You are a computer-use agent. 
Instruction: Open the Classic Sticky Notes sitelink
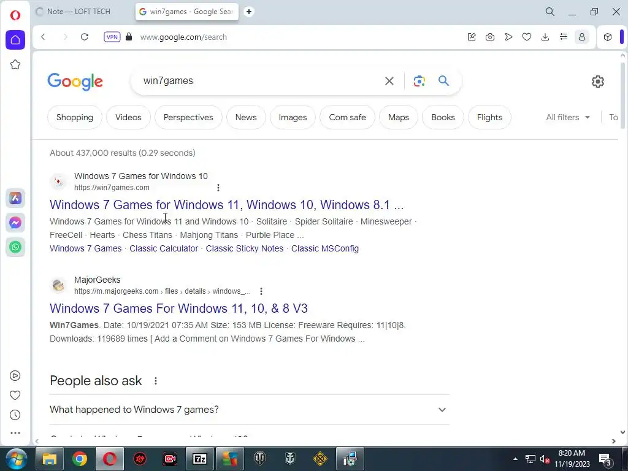click(244, 248)
